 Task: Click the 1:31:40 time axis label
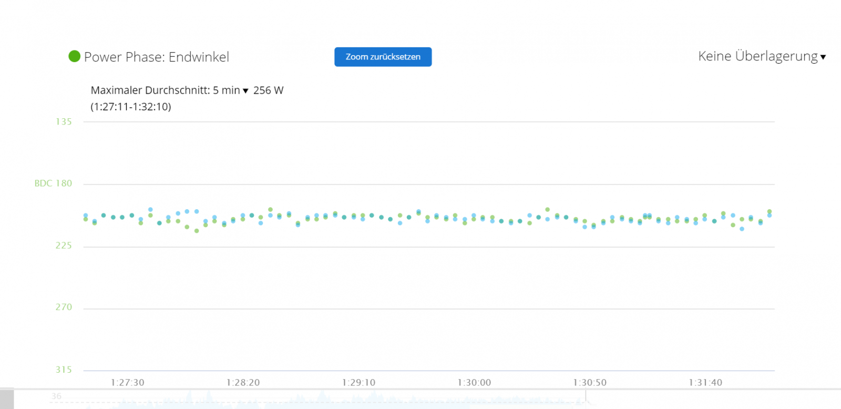[705, 383]
